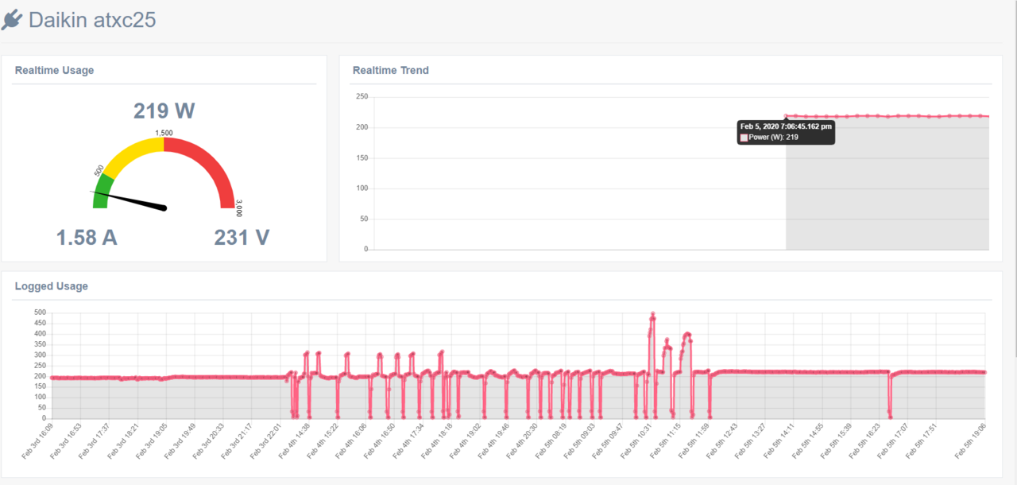Image resolution: width=1017 pixels, height=485 pixels.
Task: Click the 250 axis label in Realtime Trend
Action: pos(362,97)
